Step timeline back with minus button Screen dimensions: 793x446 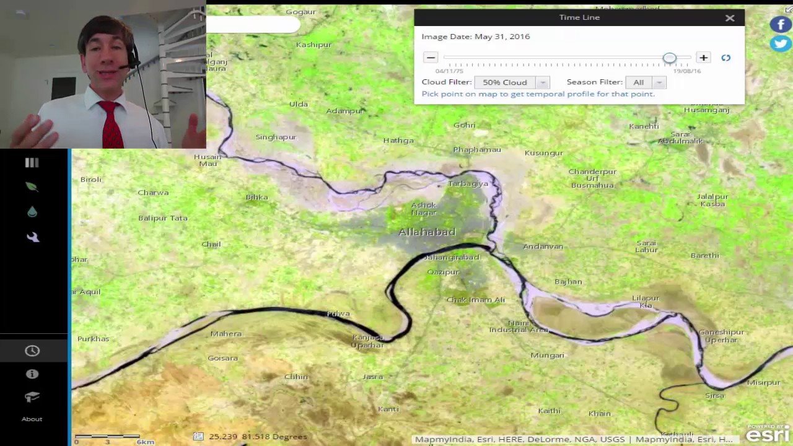tap(431, 58)
